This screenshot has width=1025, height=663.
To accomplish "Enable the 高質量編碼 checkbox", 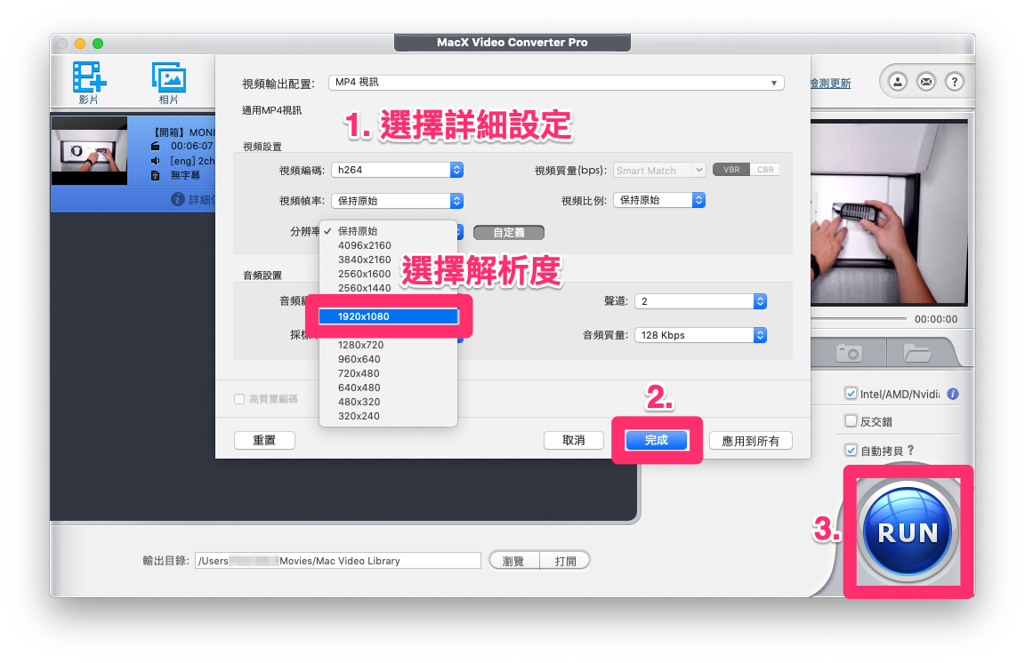I will pyautogui.click(x=239, y=399).
